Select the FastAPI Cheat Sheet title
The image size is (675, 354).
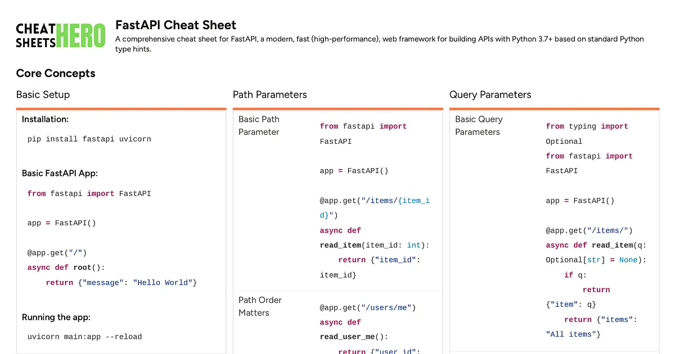[x=176, y=25]
